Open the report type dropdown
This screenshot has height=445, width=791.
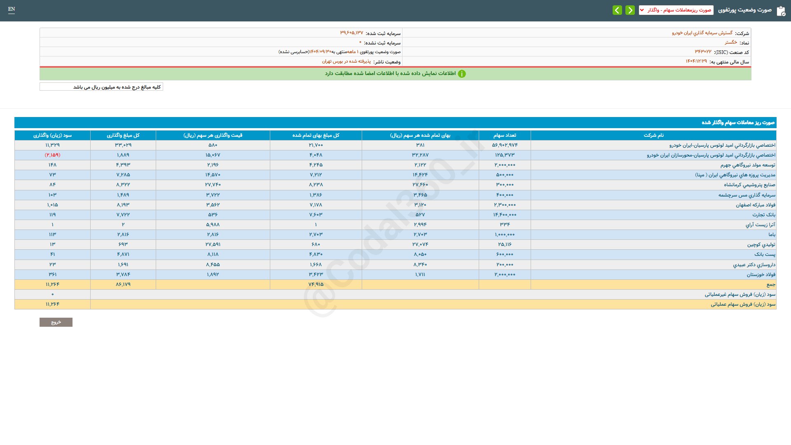[x=676, y=10]
